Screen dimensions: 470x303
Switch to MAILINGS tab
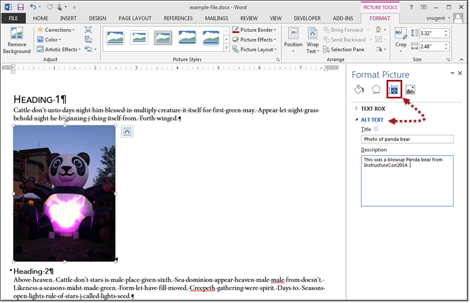[217, 18]
